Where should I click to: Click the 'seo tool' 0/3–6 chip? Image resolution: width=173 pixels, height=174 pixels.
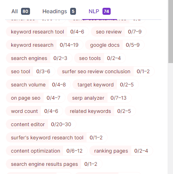[x=30, y=71]
